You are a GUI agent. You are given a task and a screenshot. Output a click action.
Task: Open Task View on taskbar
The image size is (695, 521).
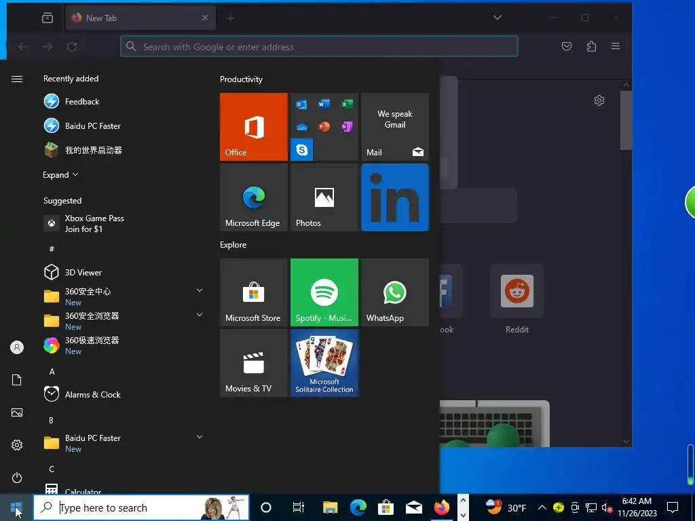pyautogui.click(x=299, y=507)
